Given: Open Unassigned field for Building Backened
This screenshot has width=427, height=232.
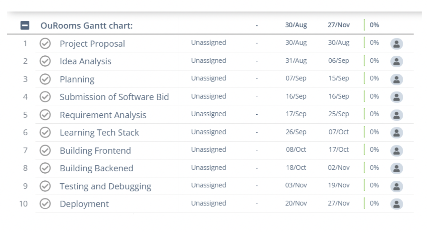Looking at the screenshot, I should click(208, 168).
